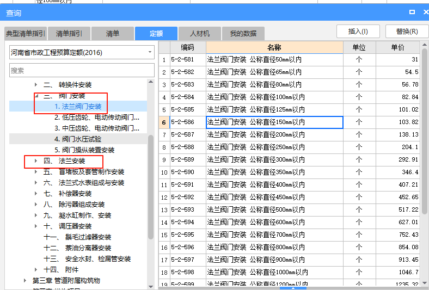Click the 单位 column header
The height and width of the screenshot is (290, 429).
coord(359,47)
